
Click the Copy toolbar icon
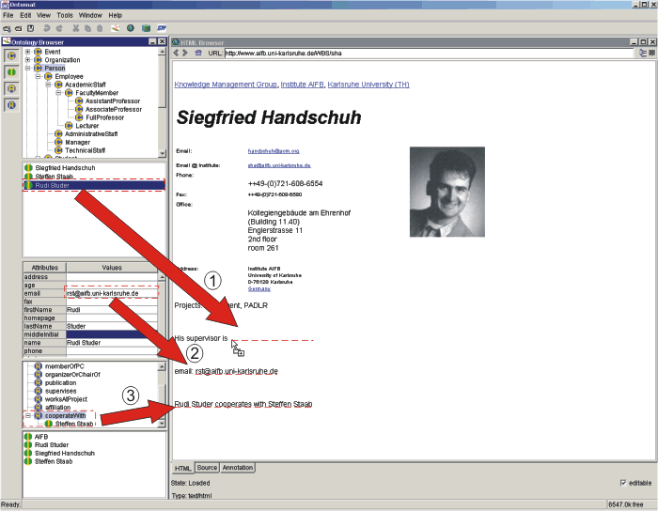click(87, 28)
